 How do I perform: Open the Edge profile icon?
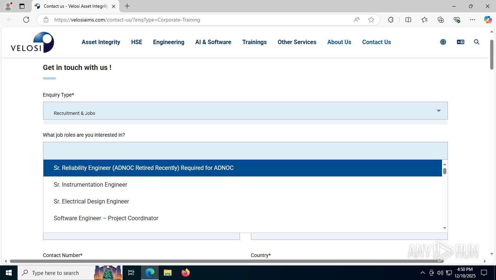pyautogui.click(x=8, y=6)
